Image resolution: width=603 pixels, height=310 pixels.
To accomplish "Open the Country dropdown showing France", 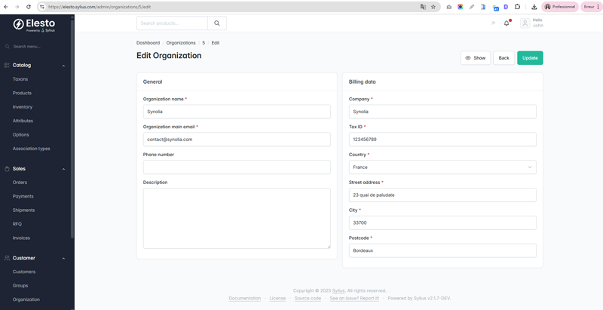I will coord(442,167).
